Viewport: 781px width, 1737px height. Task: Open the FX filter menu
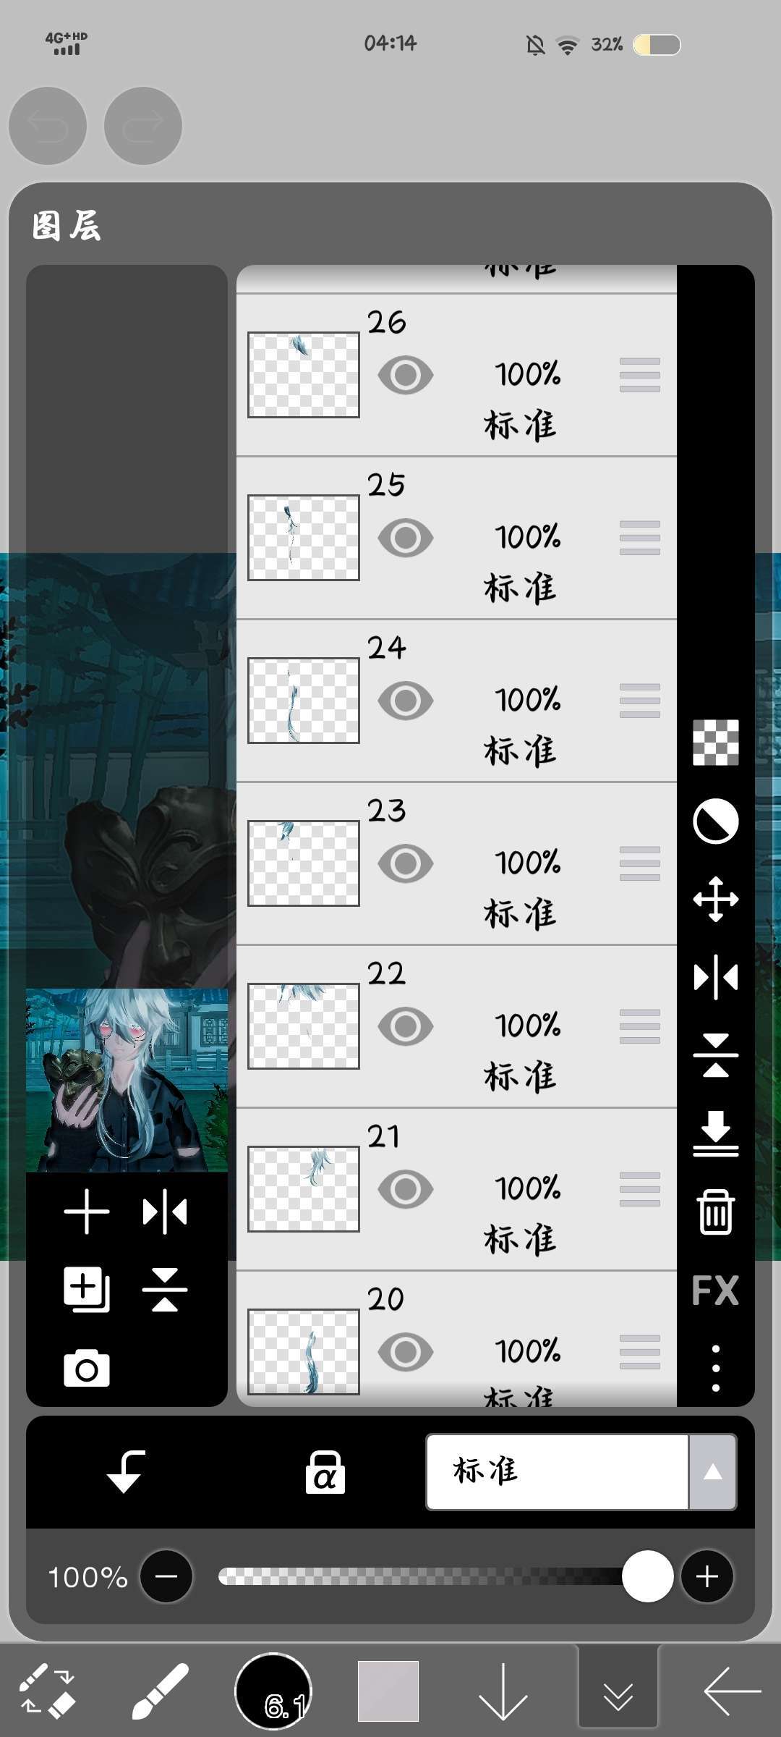click(x=715, y=1290)
